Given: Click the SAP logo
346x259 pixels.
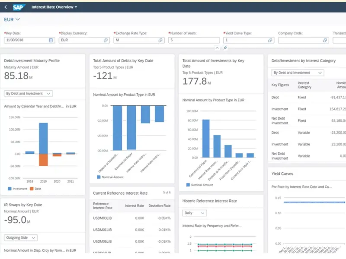Looking at the screenshot, I should [19, 7].
